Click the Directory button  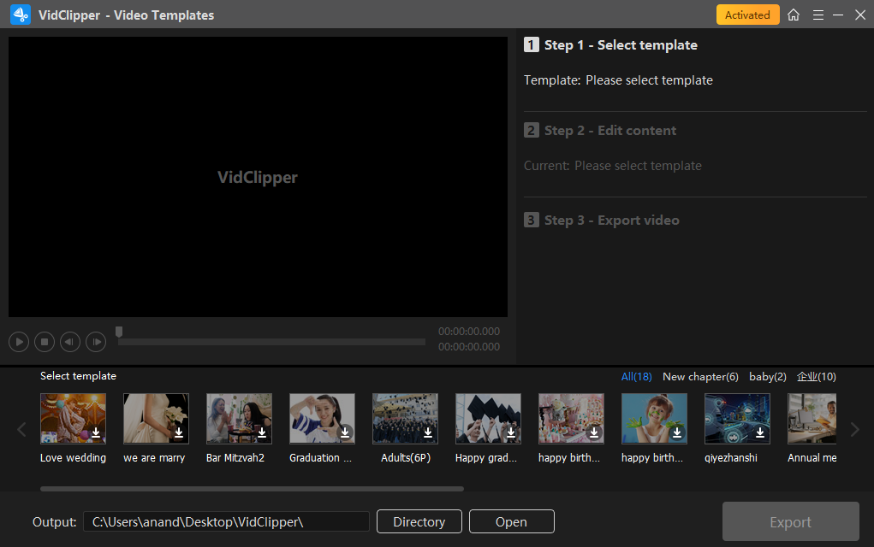[419, 521]
